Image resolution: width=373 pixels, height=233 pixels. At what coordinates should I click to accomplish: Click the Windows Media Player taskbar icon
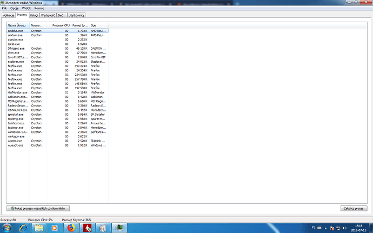pos(55,228)
